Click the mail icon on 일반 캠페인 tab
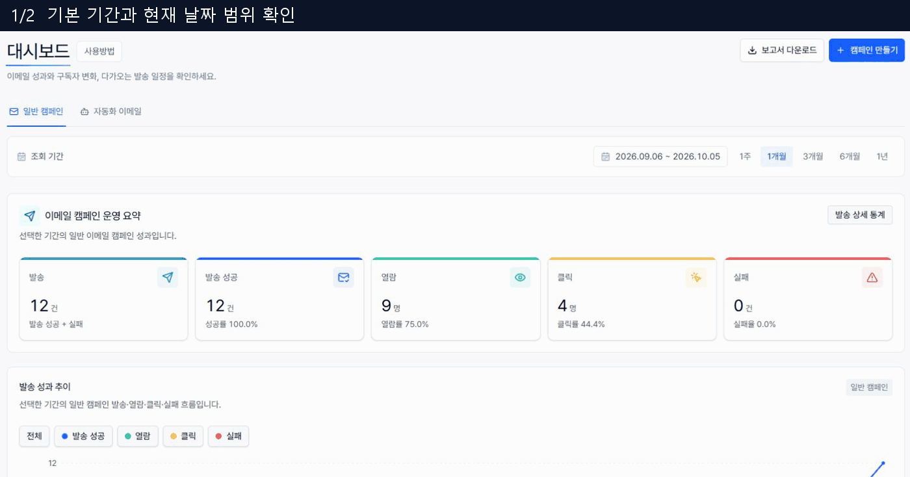 tap(14, 112)
